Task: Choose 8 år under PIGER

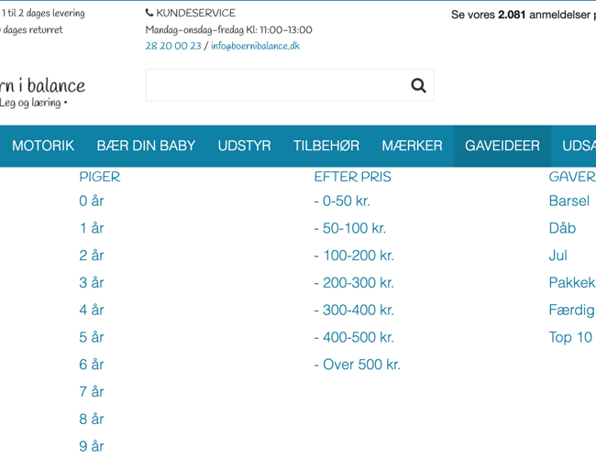Action: (91, 420)
